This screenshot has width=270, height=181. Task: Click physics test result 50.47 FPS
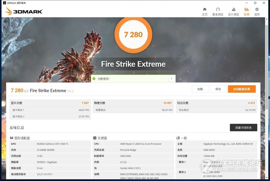167,110
